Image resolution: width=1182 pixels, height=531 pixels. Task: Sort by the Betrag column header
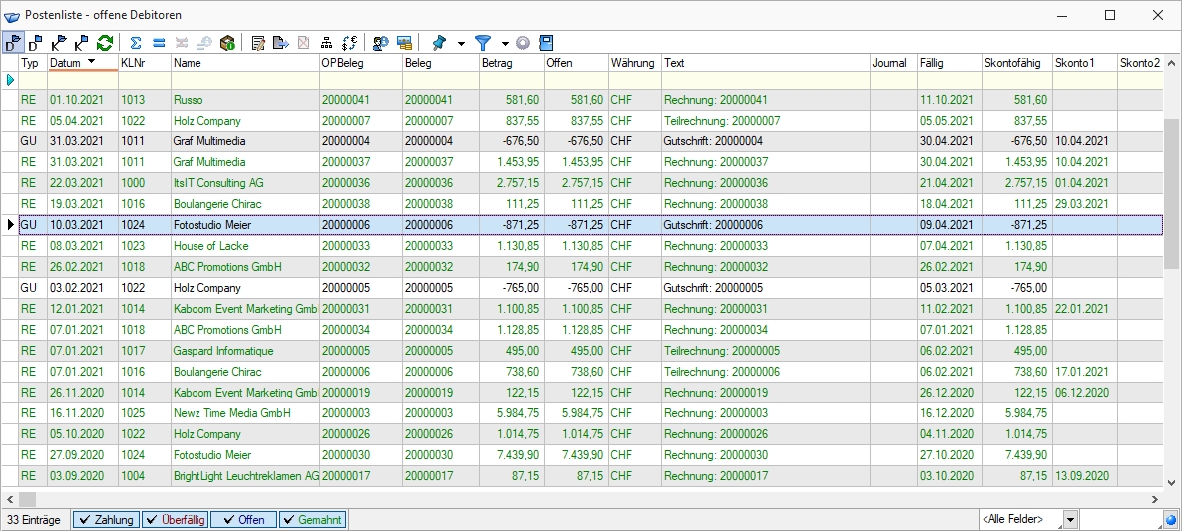tap(511, 63)
